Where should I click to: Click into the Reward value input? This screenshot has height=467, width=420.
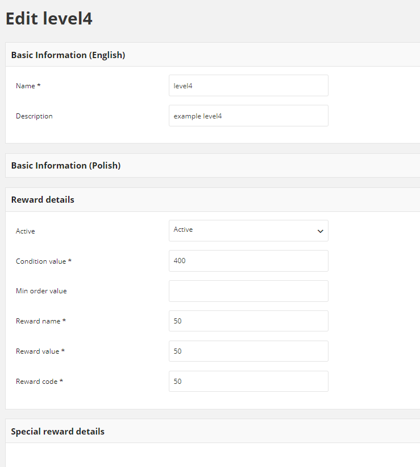point(248,351)
